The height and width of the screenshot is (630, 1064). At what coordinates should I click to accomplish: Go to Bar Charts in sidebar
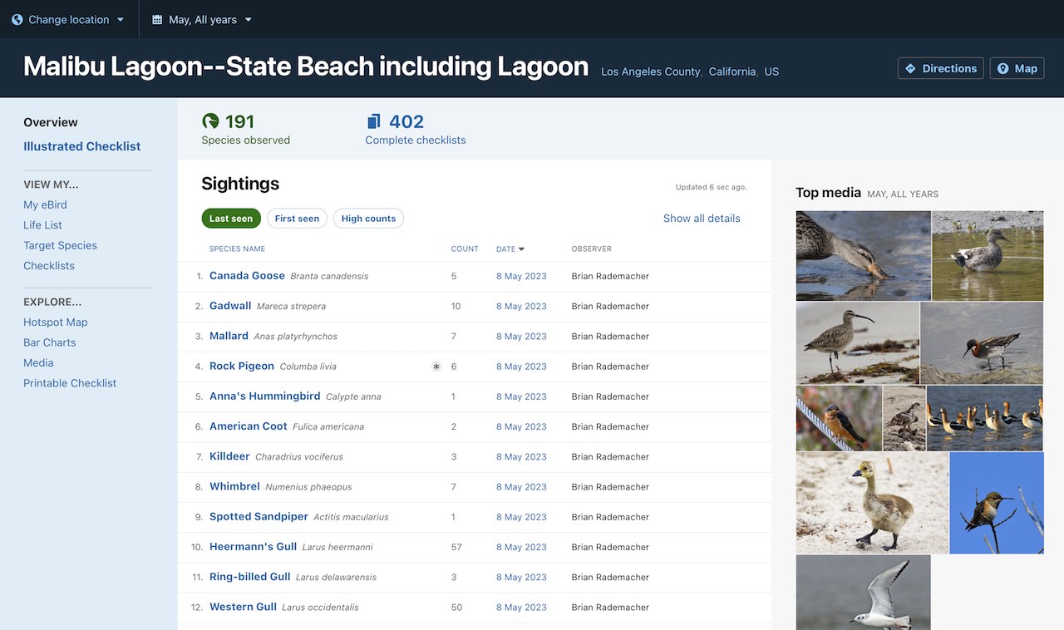(49, 342)
